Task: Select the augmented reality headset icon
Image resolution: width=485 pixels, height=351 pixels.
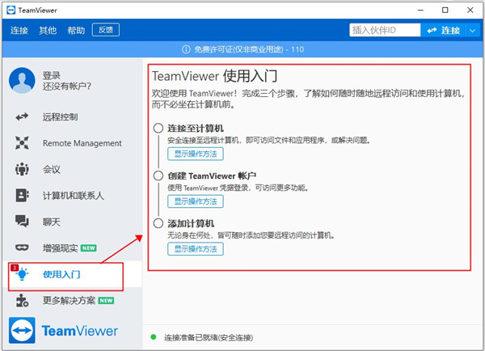Action: [22, 247]
